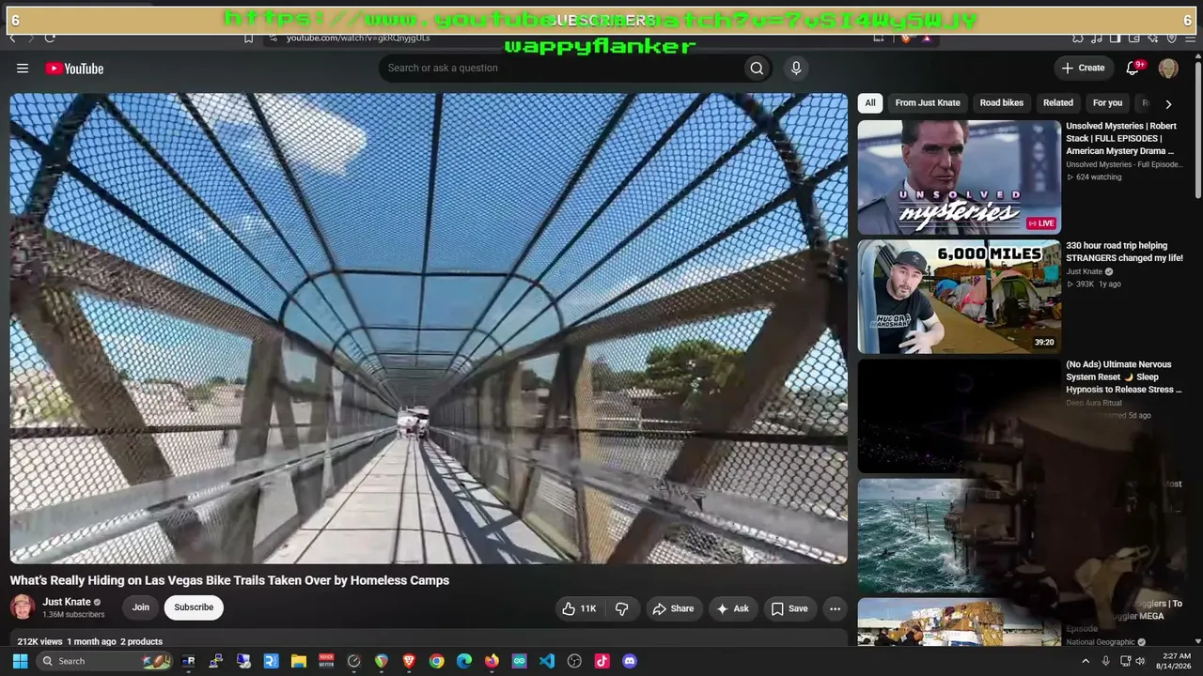Viewport: 1203px width, 676px height.
Task: Click the Windows taskbar search box
Action: 105,661
